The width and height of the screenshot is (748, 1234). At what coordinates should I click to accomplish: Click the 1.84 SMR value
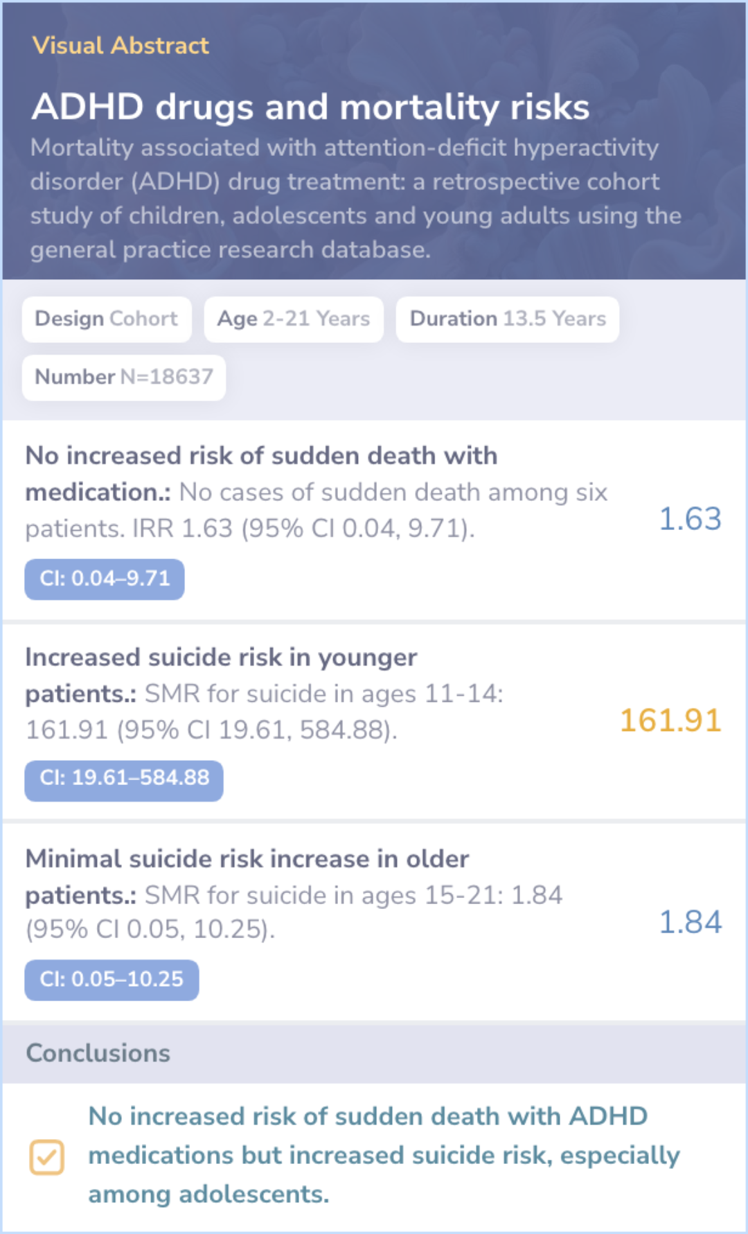690,922
